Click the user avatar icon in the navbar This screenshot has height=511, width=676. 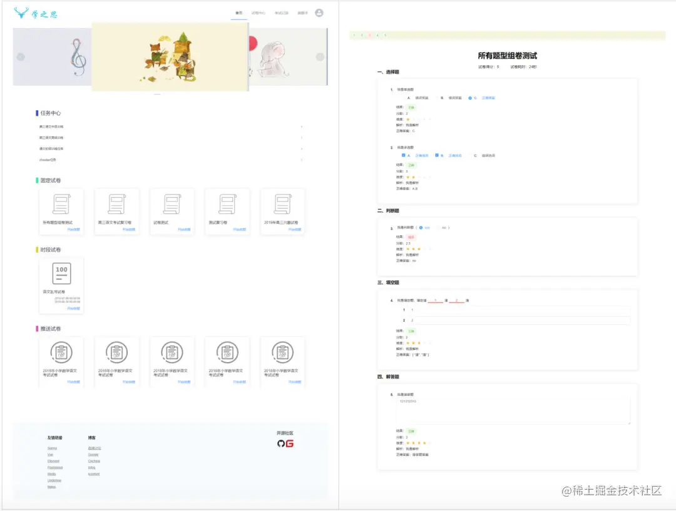(x=319, y=13)
